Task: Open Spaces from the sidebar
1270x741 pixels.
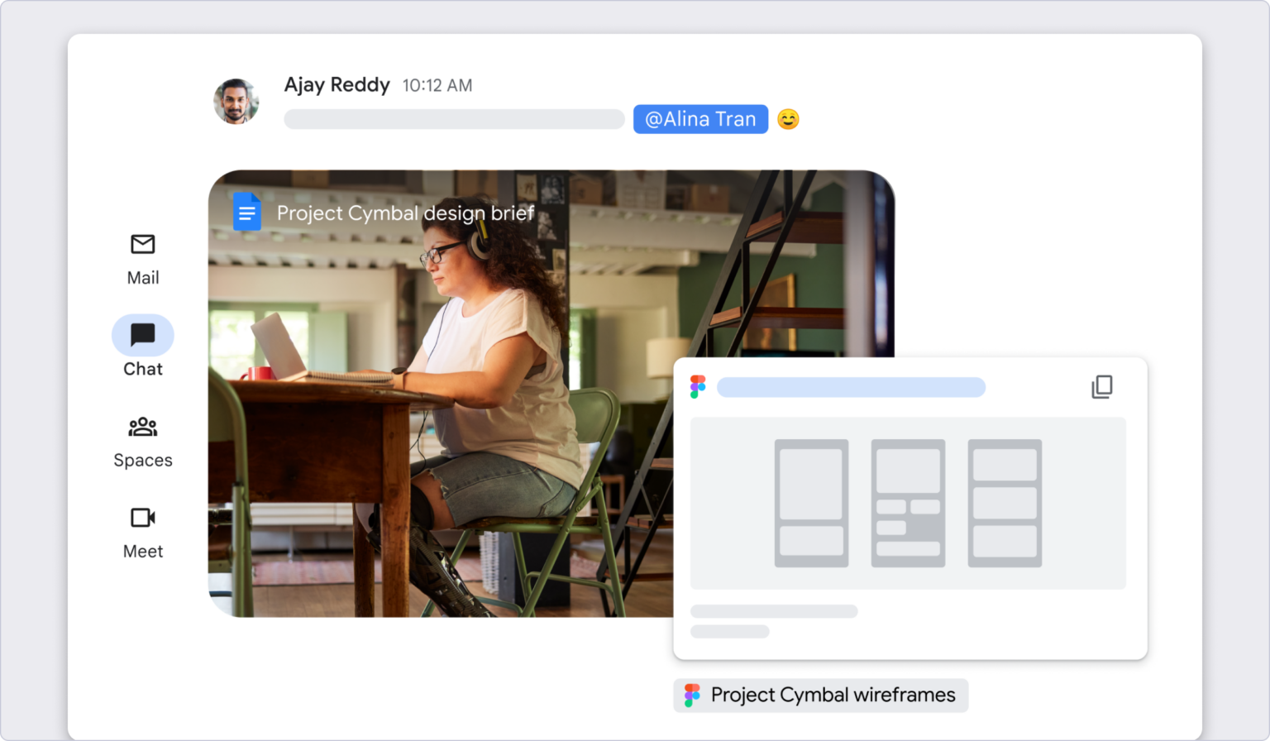Action: (142, 440)
